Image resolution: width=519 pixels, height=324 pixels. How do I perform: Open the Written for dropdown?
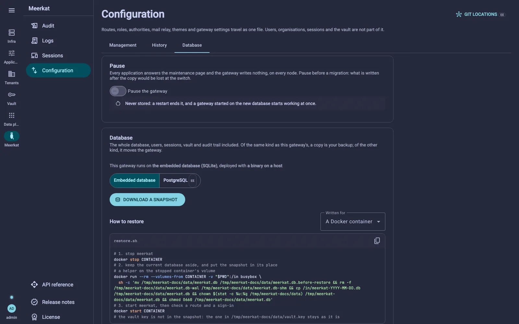353,222
